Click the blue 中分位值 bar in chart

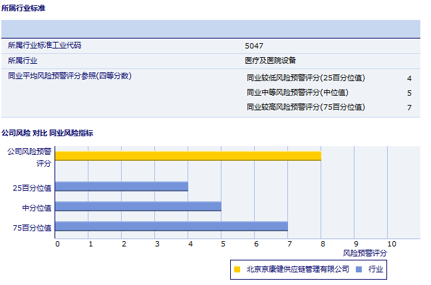[138, 207]
